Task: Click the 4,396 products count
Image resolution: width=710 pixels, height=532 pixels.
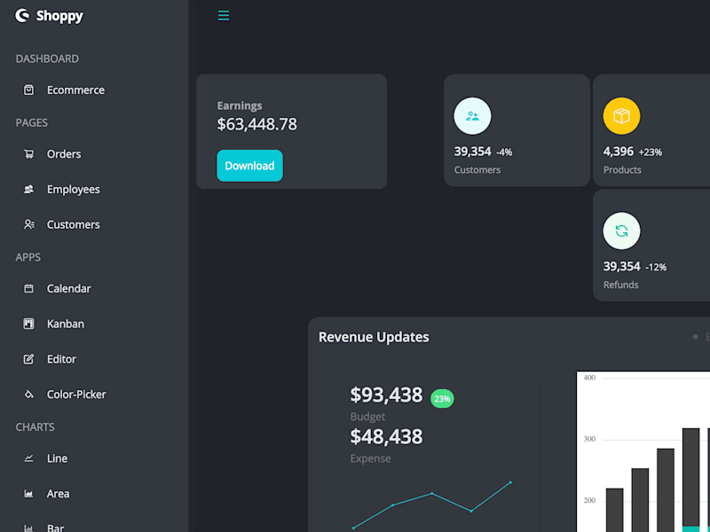Action: point(618,152)
